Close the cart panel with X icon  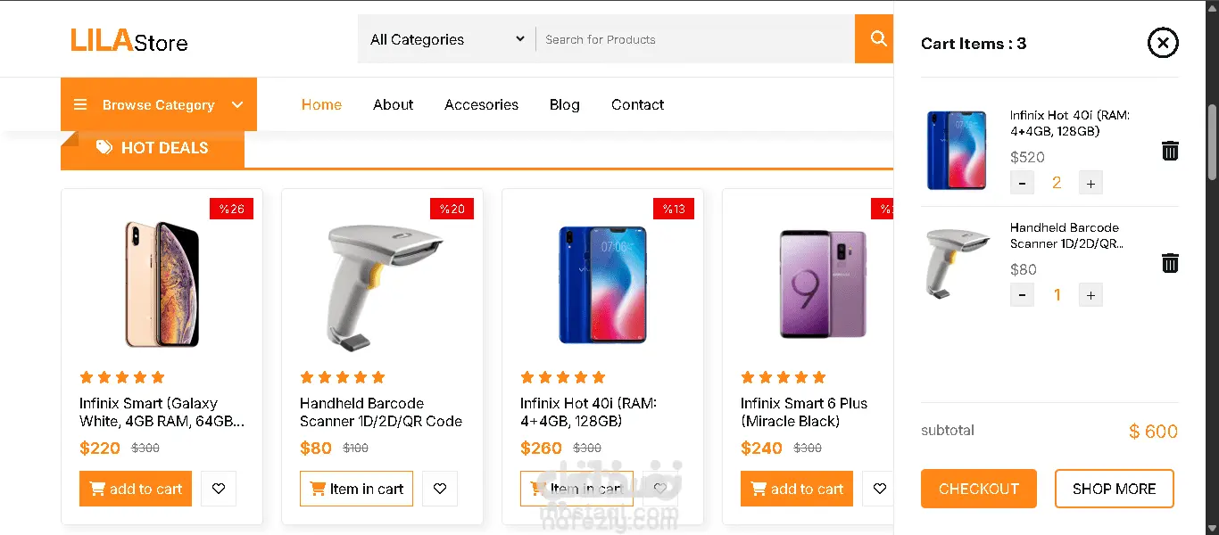1162,43
